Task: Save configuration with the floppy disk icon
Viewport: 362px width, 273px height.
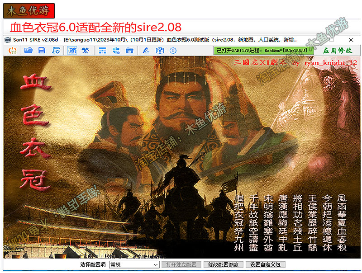Action: [x=42, y=50]
